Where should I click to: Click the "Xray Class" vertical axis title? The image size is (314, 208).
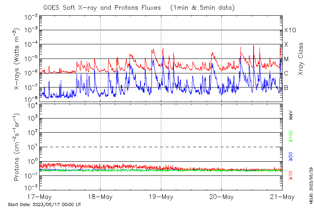pyautogui.click(x=301, y=59)
